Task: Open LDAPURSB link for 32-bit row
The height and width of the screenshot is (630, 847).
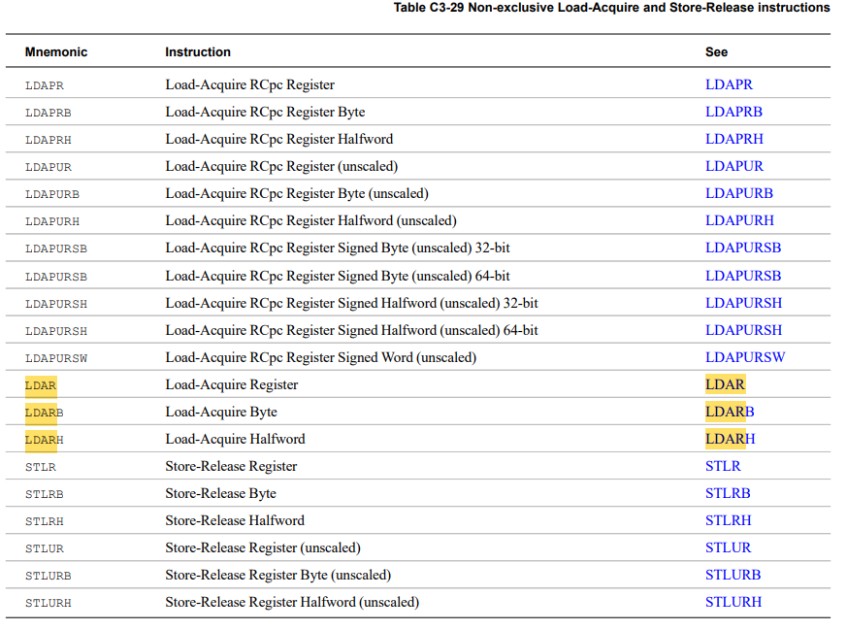Action: click(743, 248)
